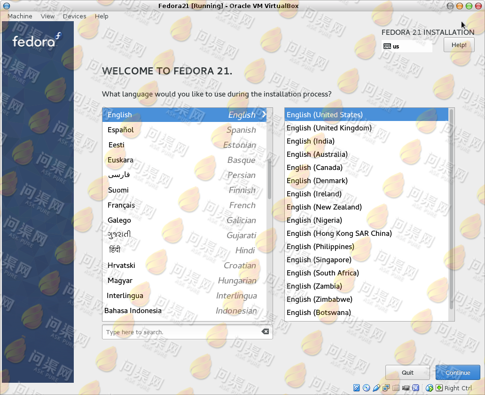This screenshot has width=485, height=395.
Task: Select the Gujarati language row
Action: [x=184, y=235]
